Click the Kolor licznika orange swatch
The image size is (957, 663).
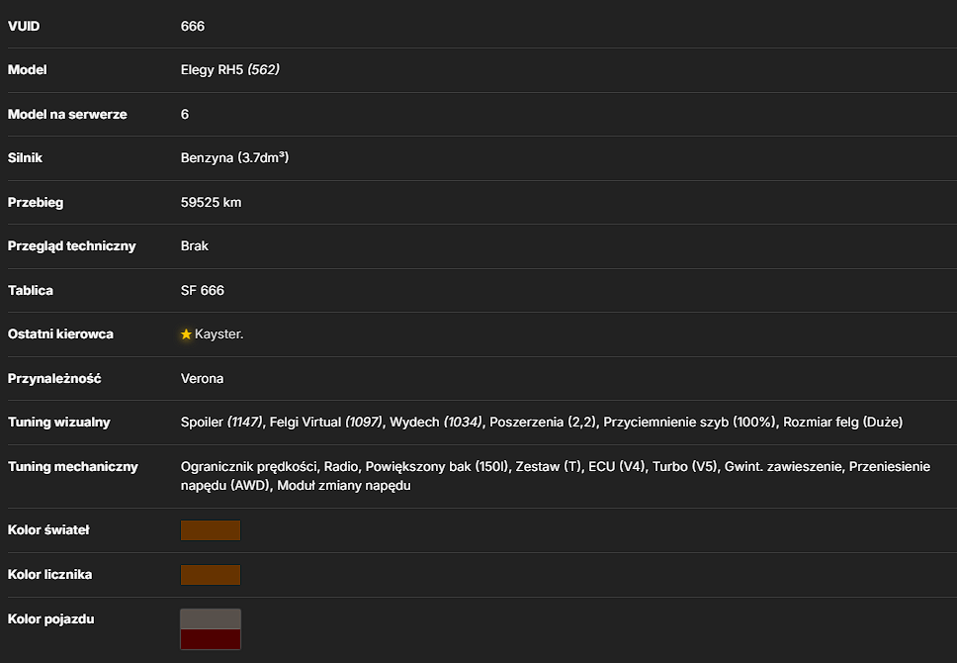pyautogui.click(x=211, y=575)
